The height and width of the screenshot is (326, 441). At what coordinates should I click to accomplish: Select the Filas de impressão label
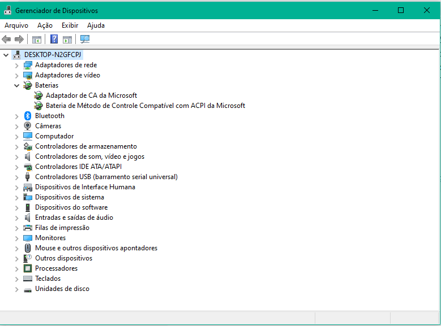62,228
